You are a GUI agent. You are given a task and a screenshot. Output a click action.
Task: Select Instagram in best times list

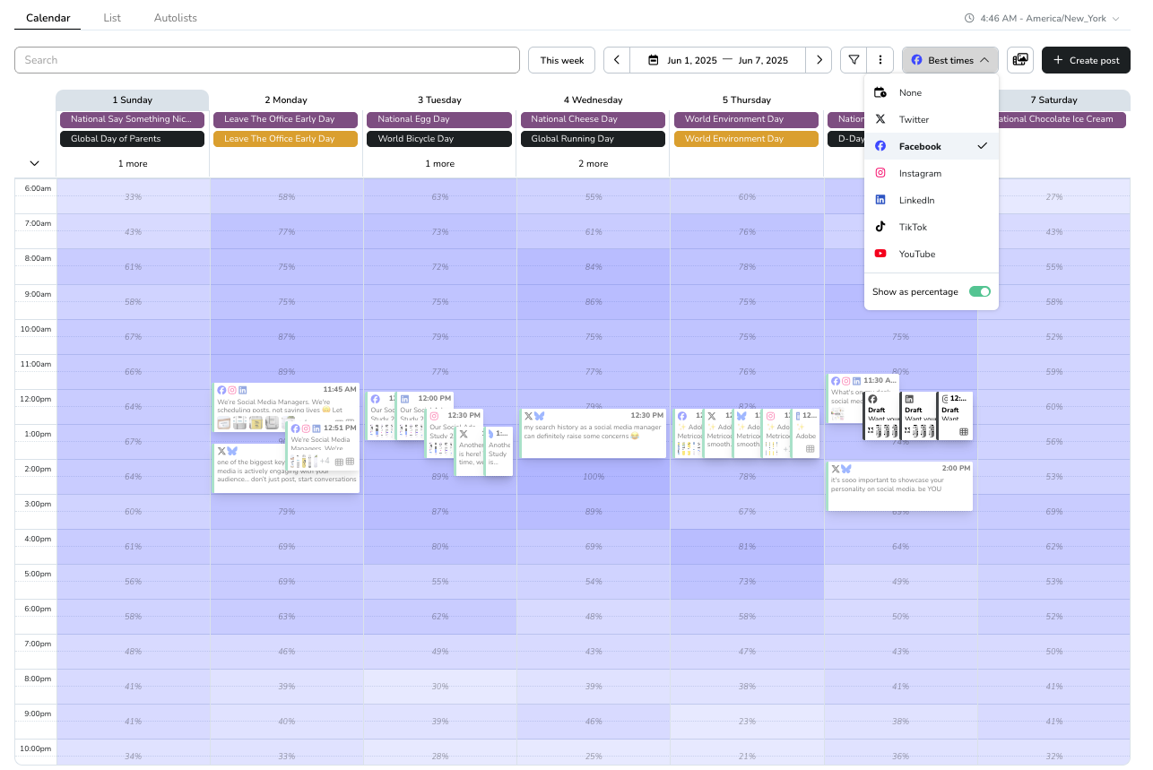[920, 173]
